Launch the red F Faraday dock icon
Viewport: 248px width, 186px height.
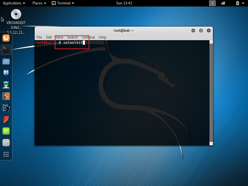(6, 120)
